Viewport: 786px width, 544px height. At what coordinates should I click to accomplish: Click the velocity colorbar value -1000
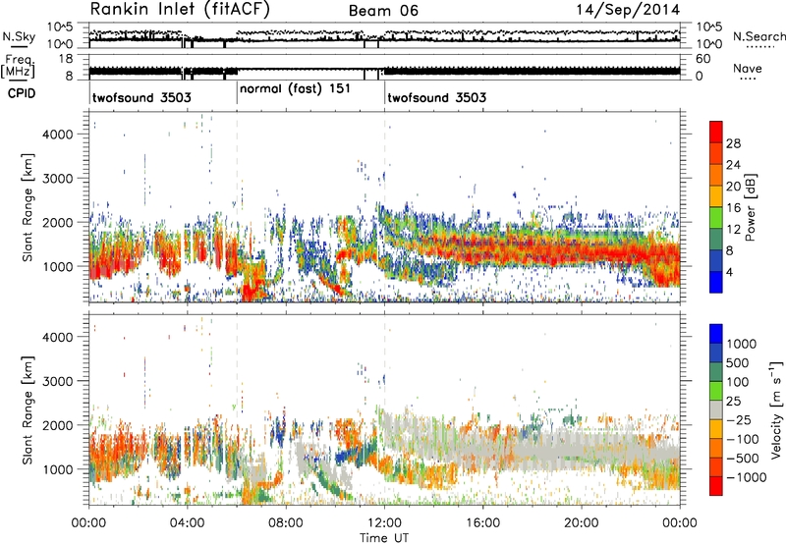746,477
